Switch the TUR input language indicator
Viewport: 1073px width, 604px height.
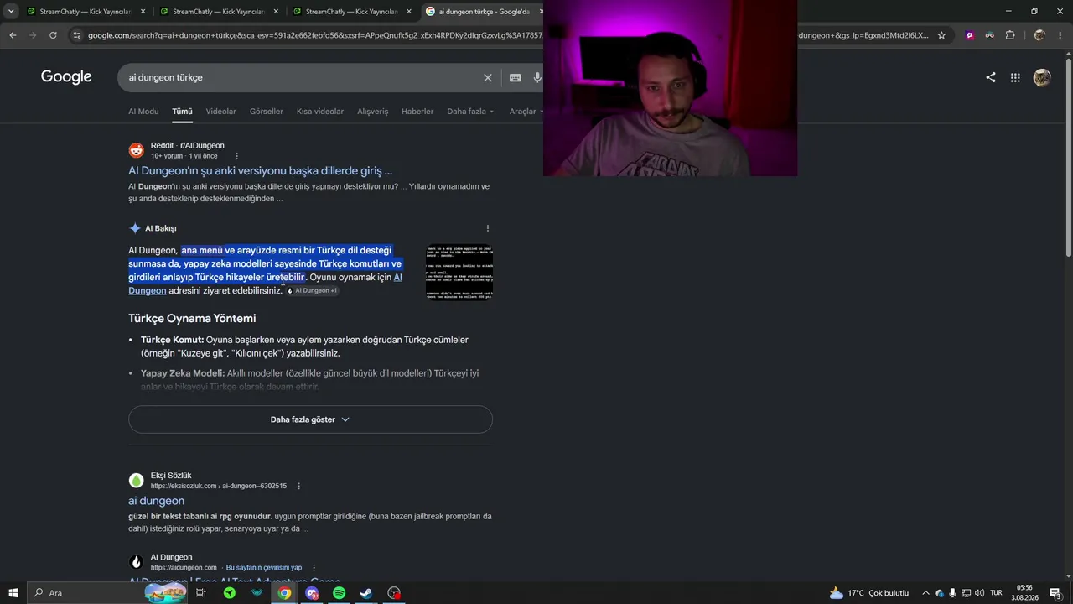click(996, 593)
